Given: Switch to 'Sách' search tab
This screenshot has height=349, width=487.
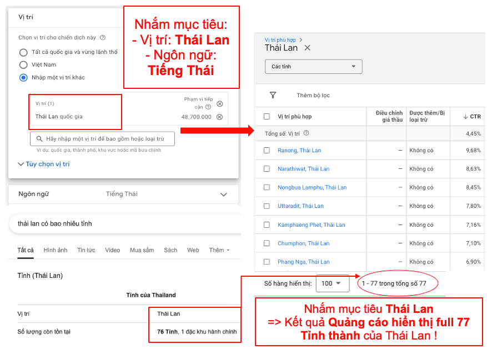Looking at the screenshot, I should tap(170, 250).
